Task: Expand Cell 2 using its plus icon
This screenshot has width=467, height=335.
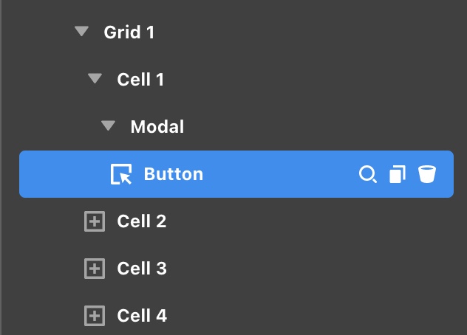Action: [95, 221]
